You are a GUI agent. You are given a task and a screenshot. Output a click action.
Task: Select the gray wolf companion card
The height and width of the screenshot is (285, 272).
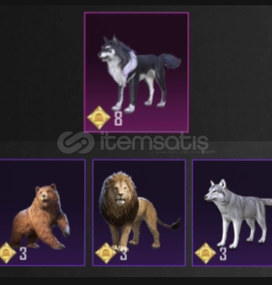[x=232, y=213]
